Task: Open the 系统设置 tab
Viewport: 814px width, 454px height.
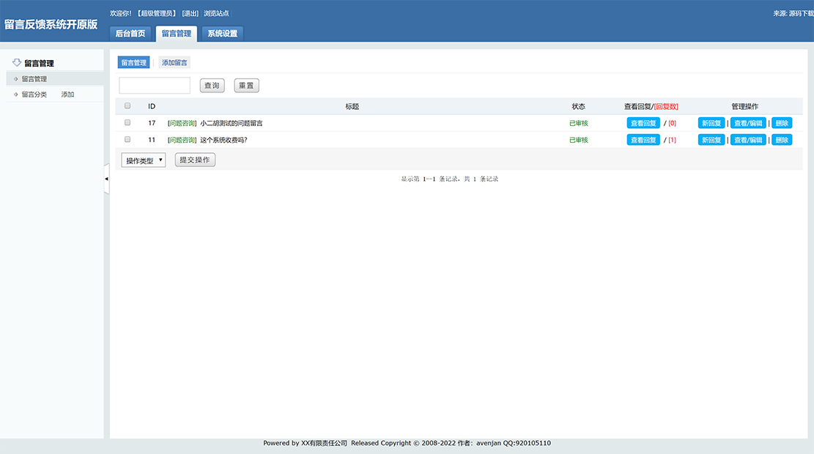Action: [222, 34]
